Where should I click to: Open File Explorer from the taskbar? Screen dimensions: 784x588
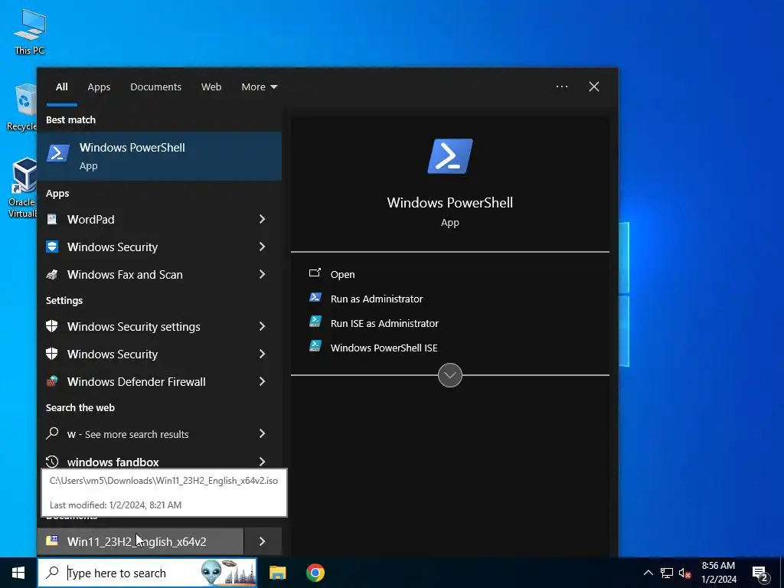click(x=277, y=573)
